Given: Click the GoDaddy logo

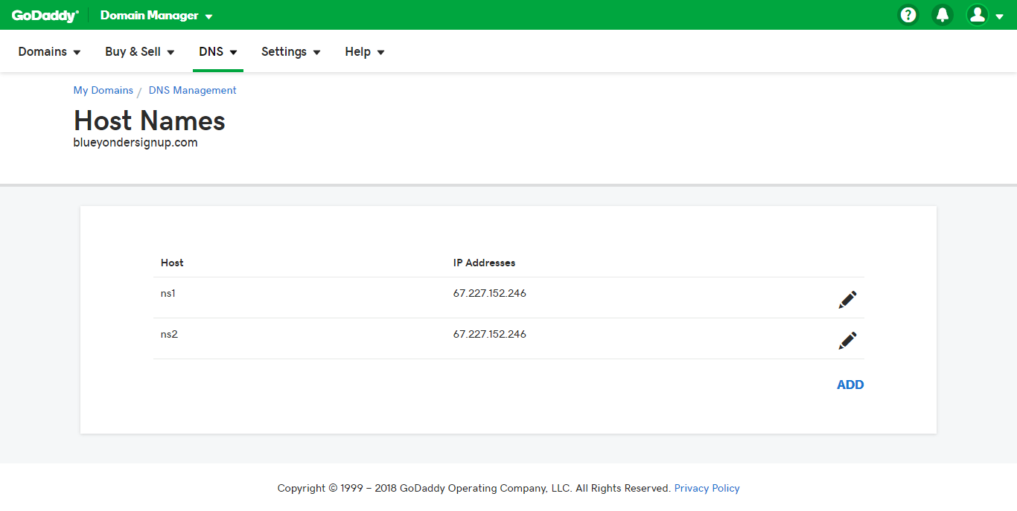Looking at the screenshot, I should click(45, 15).
